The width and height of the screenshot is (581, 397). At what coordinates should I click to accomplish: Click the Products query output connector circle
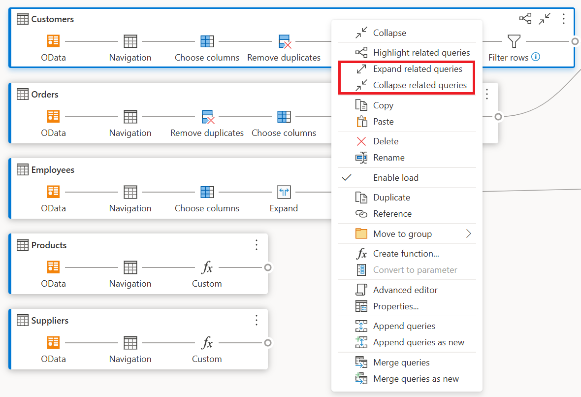267,267
